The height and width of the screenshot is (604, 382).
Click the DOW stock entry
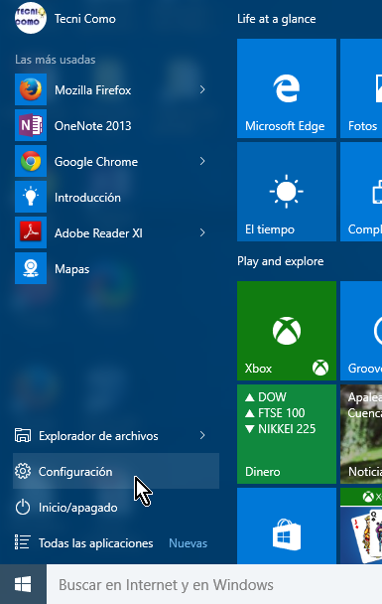click(x=266, y=396)
